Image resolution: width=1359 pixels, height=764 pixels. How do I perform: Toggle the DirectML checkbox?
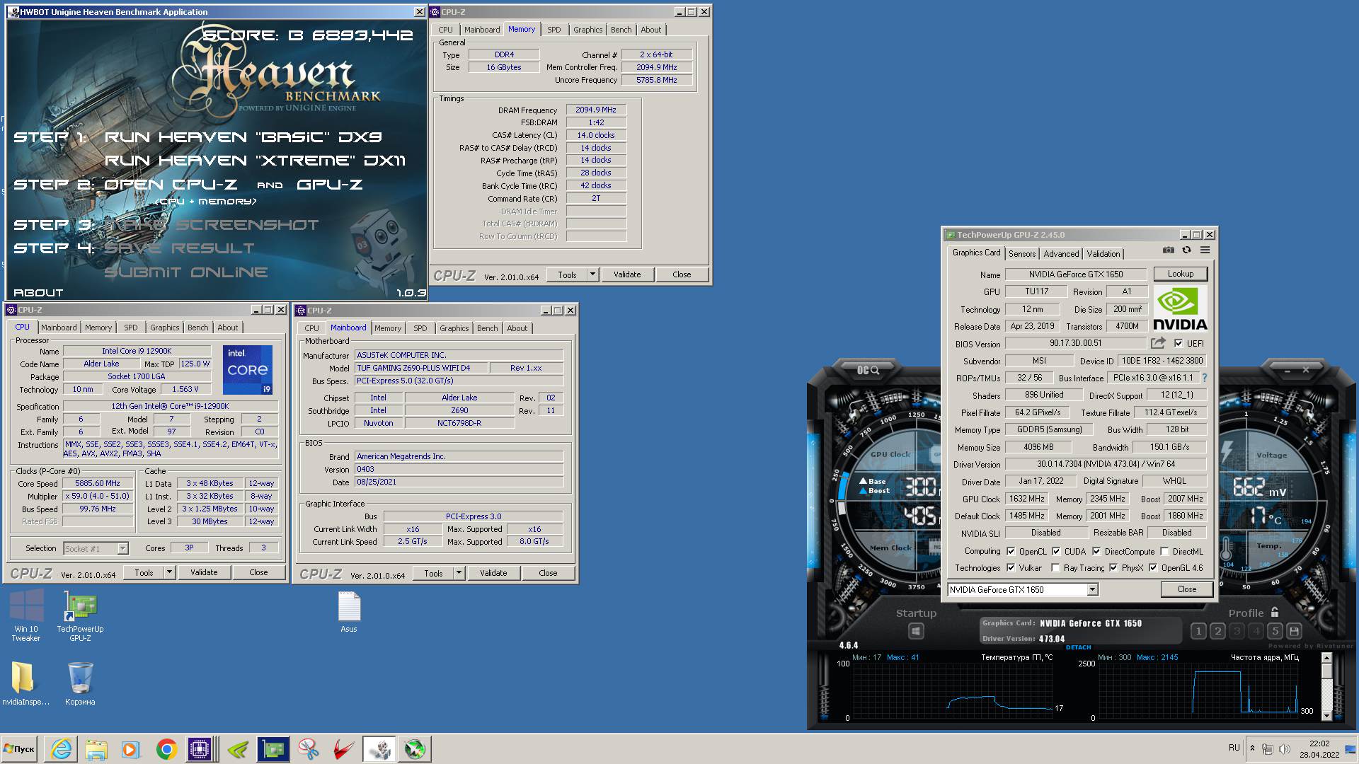[x=1164, y=551]
